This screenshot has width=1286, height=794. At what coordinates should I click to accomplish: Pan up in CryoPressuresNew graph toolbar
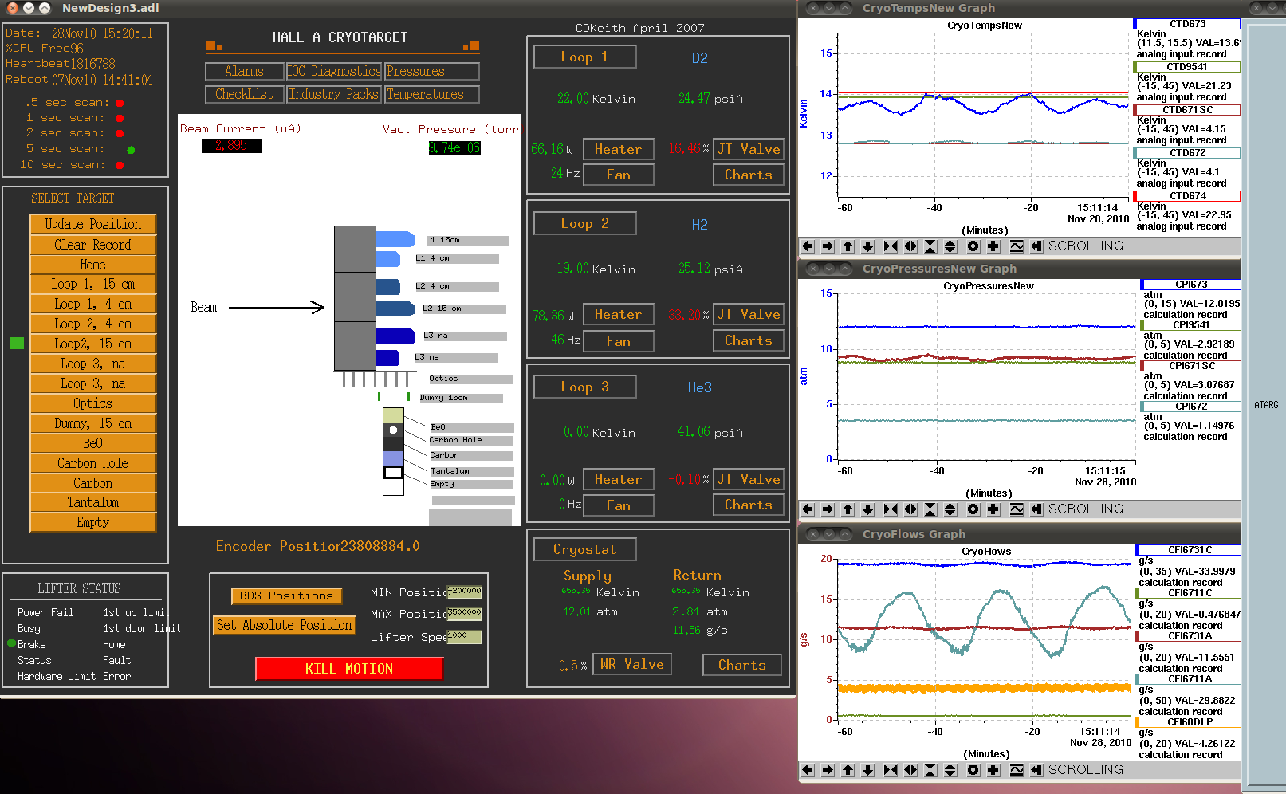(848, 509)
